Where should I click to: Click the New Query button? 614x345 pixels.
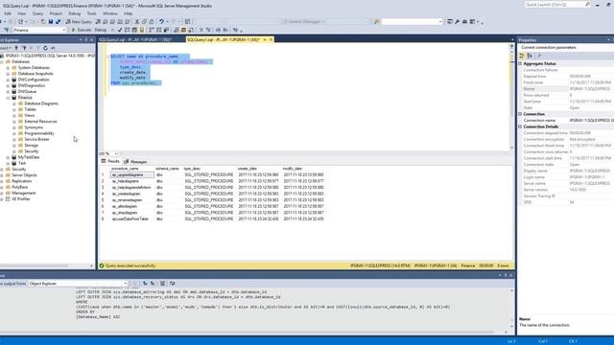point(79,21)
